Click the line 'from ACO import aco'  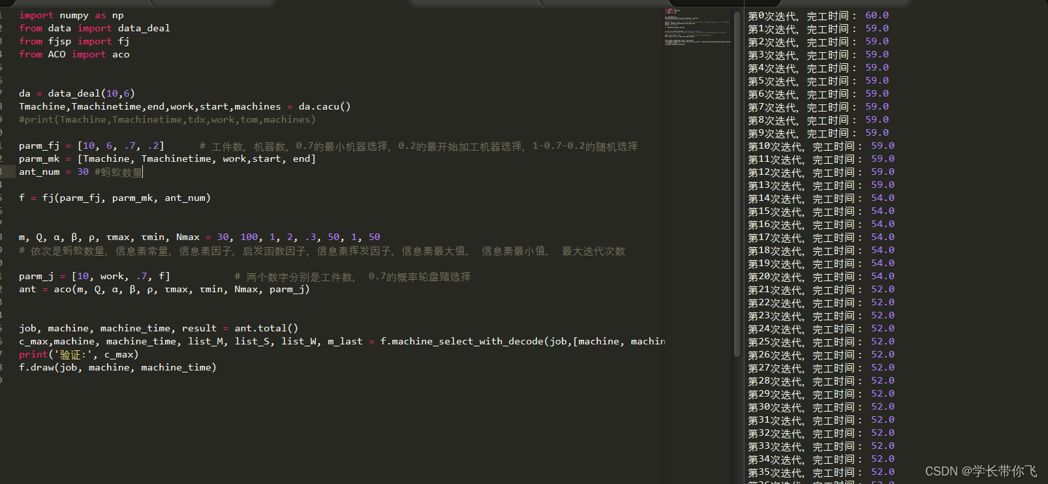(x=74, y=54)
